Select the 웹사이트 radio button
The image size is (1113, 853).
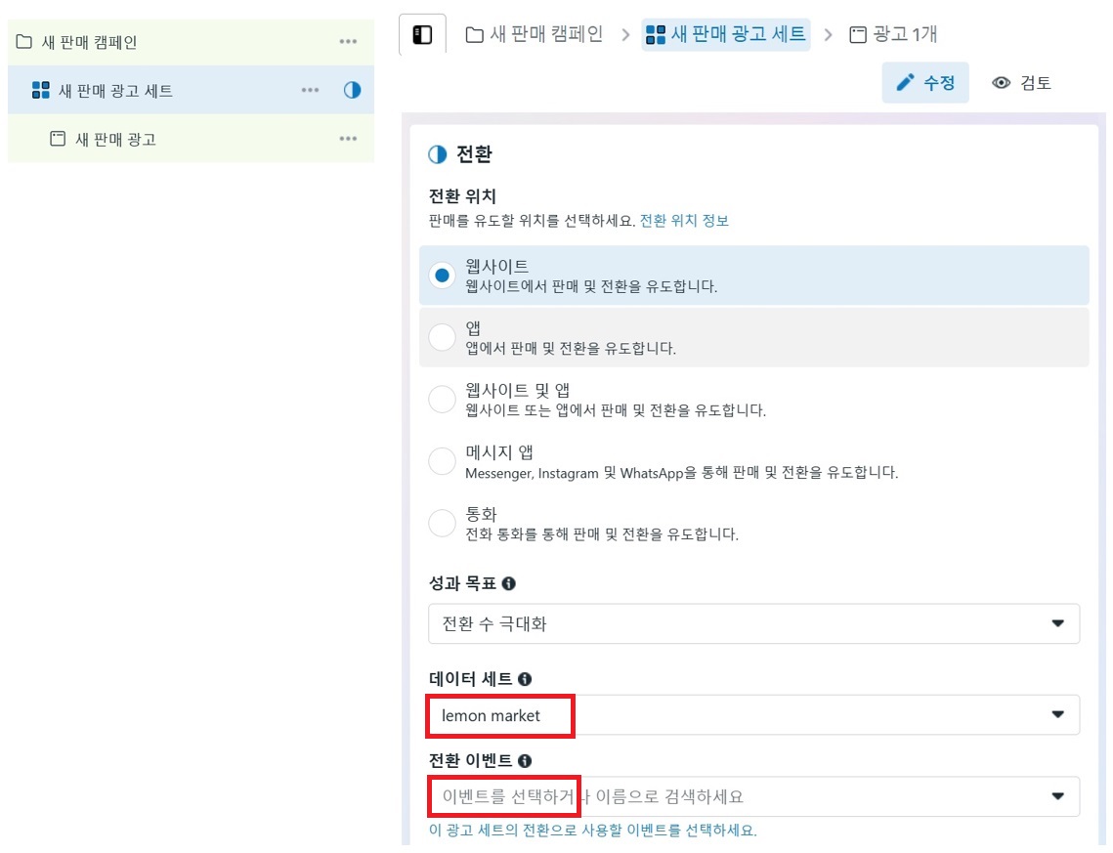tap(442, 276)
